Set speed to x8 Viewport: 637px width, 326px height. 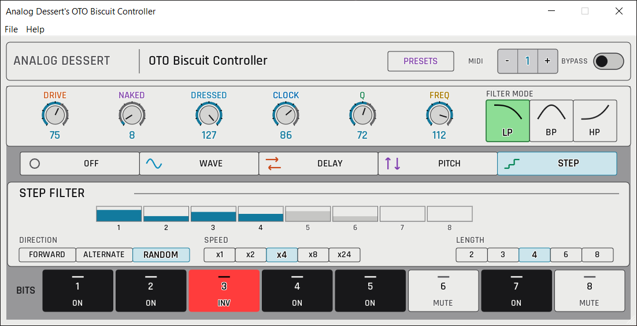[313, 255]
